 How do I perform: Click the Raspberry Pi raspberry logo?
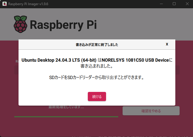pos(21,24)
